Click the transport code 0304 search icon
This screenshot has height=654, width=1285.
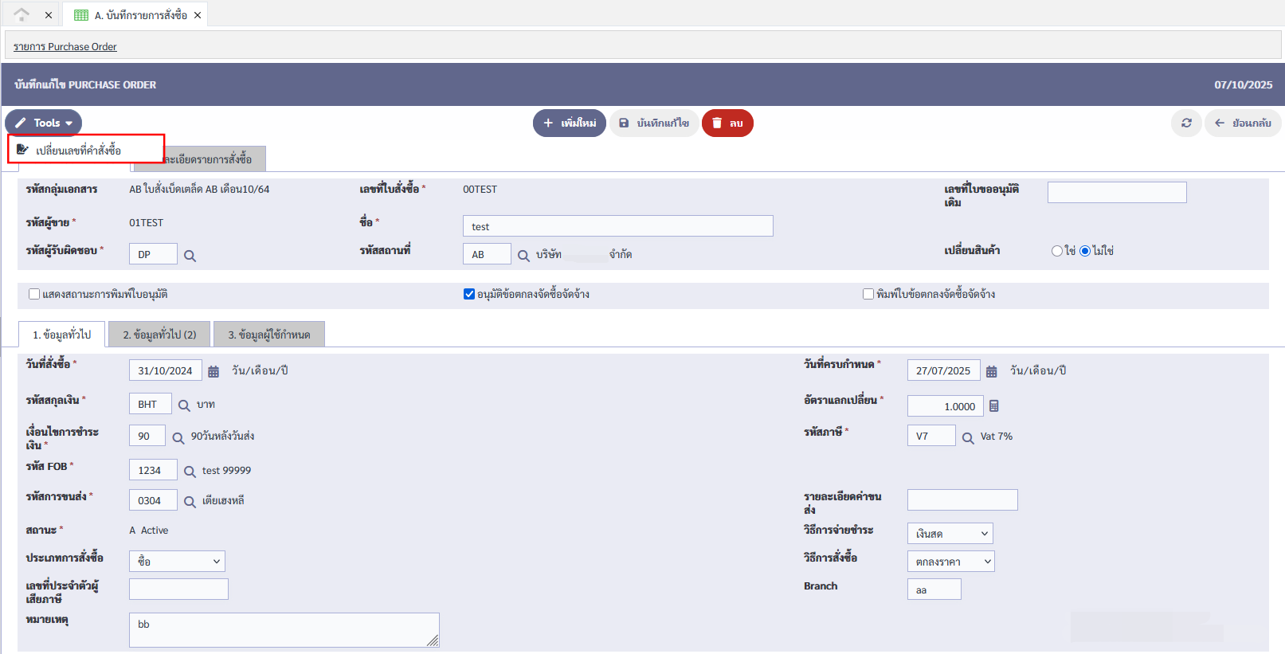click(x=190, y=502)
